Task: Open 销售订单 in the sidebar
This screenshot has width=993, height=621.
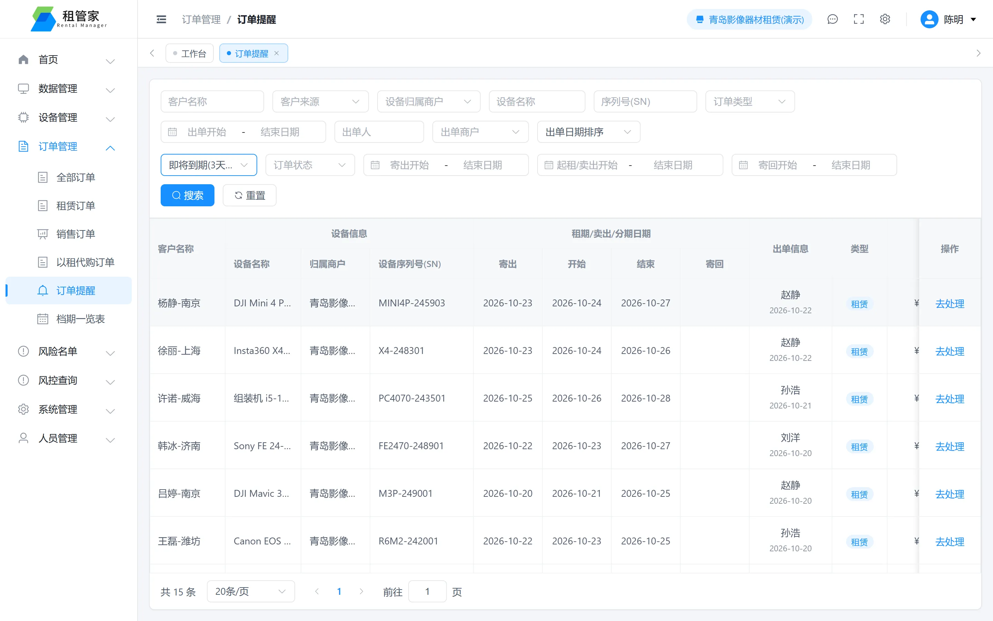Action: 69,234
